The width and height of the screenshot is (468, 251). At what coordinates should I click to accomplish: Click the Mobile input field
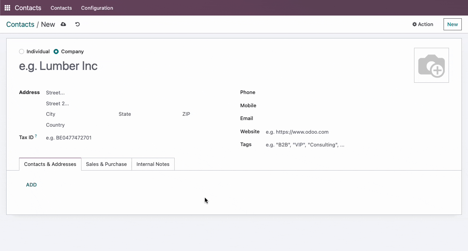[357, 106]
